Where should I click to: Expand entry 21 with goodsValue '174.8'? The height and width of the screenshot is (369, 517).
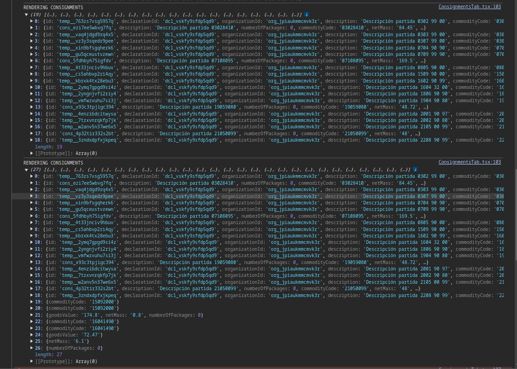[32, 315]
